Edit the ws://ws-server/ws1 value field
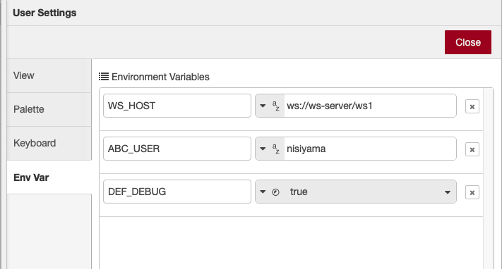502x269 pixels. [x=370, y=106]
